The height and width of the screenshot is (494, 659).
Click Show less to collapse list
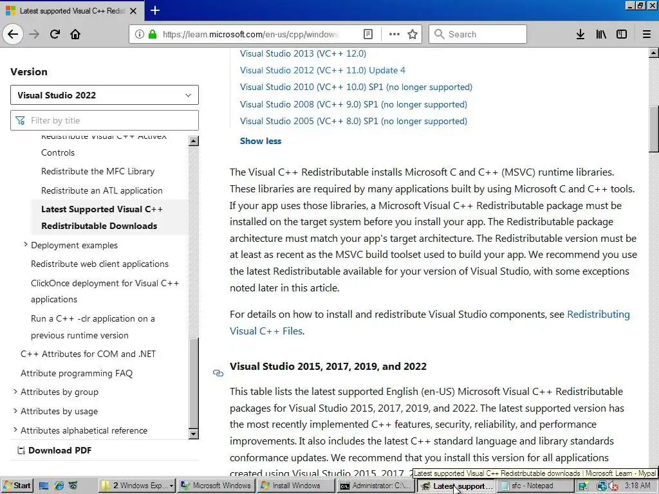coord(261,141)
